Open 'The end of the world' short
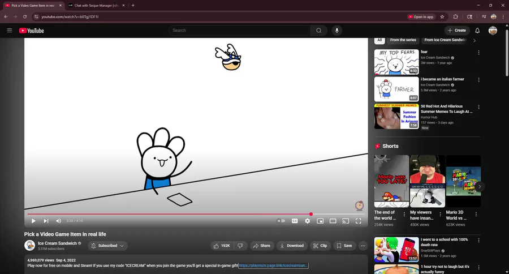 pyautogui.click(x=391, y=181)
